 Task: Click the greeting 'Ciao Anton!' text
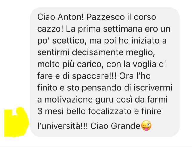coord(60,17)
